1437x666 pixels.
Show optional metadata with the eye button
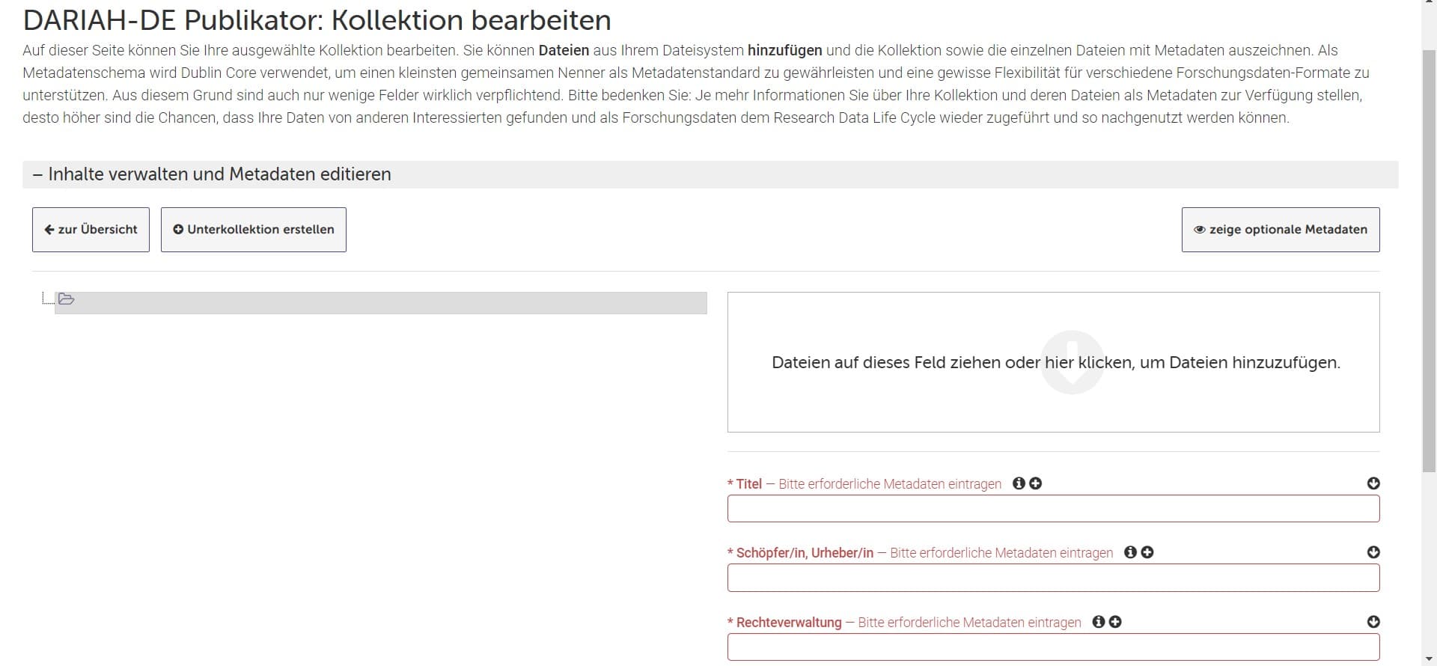(1280, 230)
